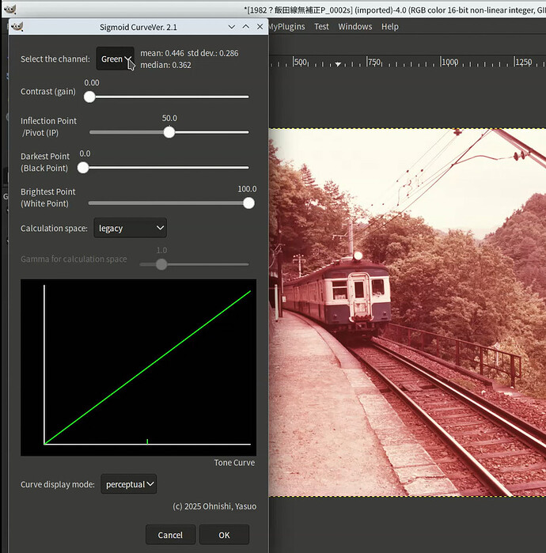This screenshot has width=546, height=553.
Task: Open the Help menu
Action: click(390, 26)
